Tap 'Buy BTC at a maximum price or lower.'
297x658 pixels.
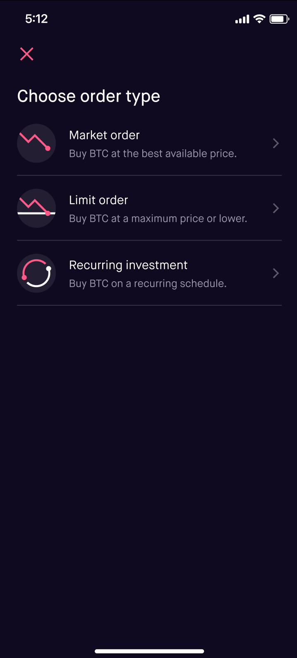click(x=158, y=219)
